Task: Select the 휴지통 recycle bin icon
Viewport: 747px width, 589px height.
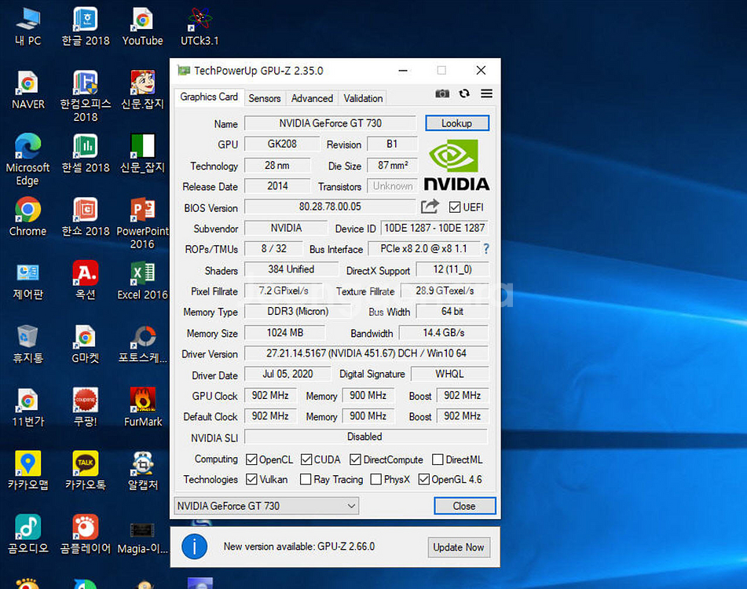Action: pos(27,344)
